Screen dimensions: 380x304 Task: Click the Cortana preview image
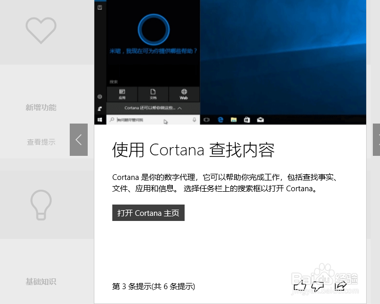tap(230, 62)
